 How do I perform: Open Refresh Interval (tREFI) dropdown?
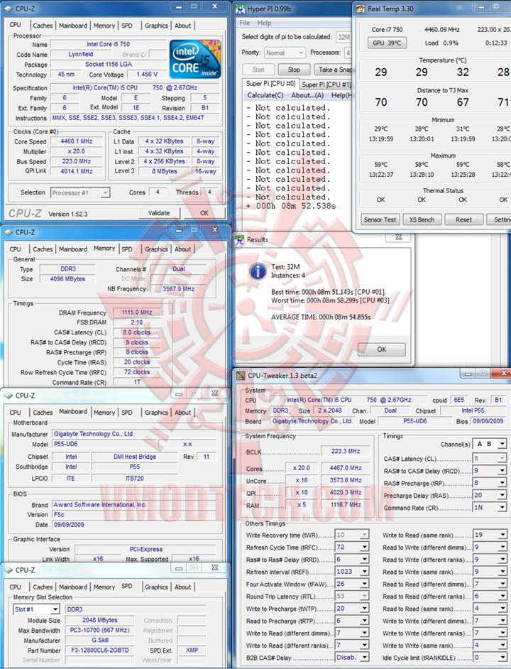(x=352, y=572)
